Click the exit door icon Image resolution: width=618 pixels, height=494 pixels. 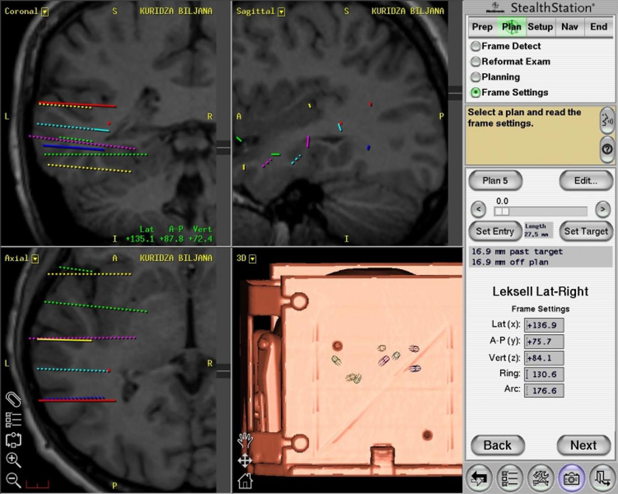tap(602, 478)
